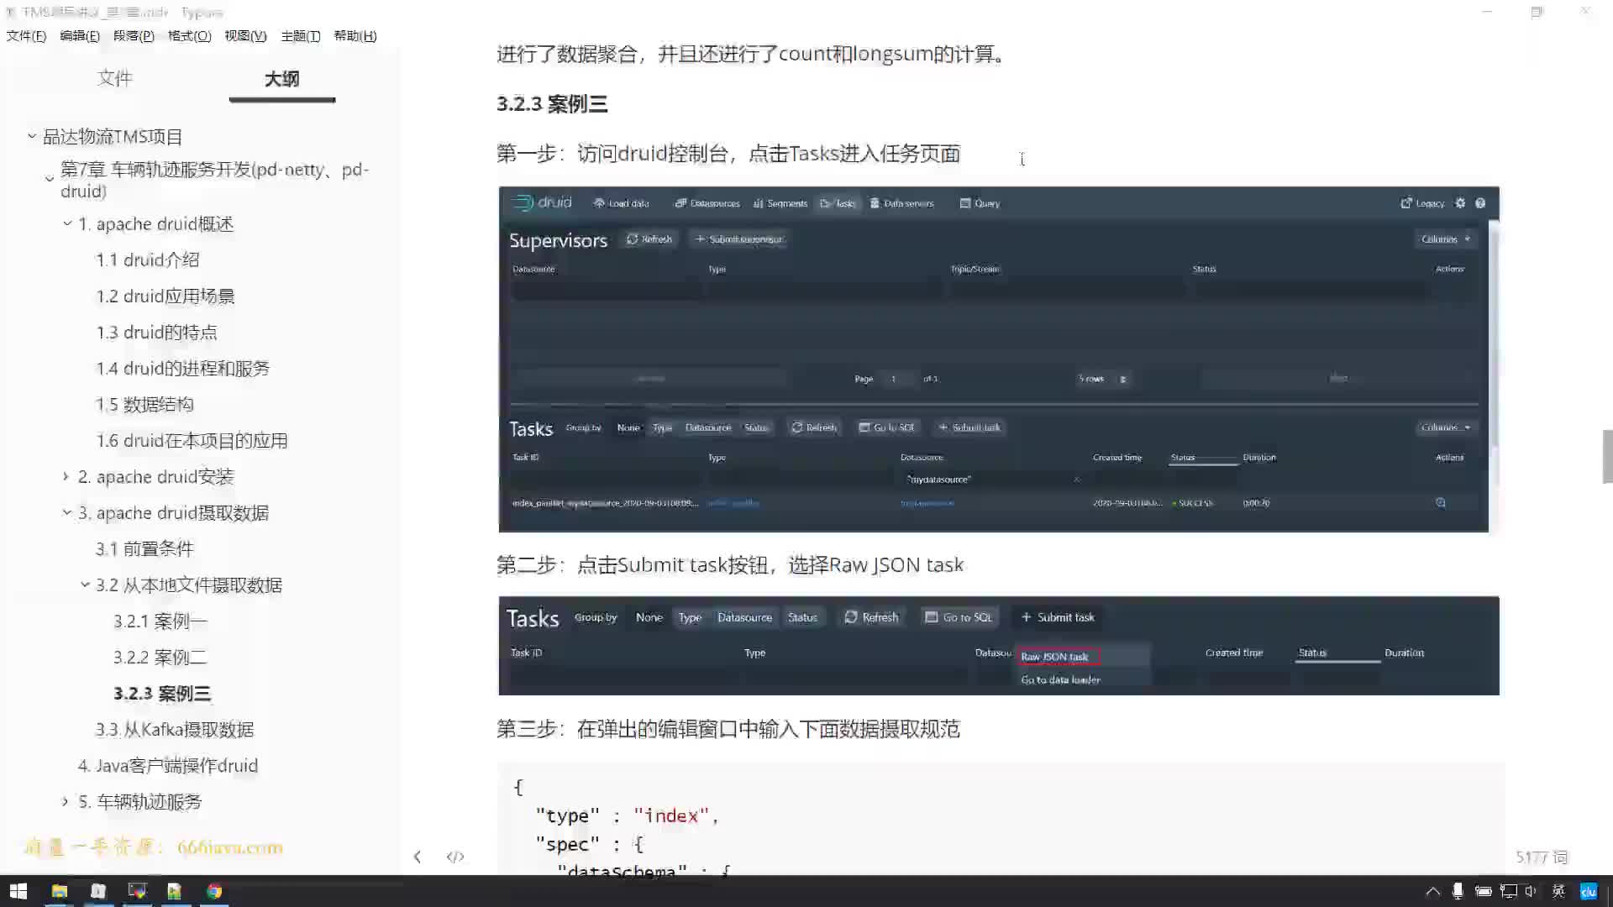
Task: Click the battery tray icon
Action: click(1483, 891)
